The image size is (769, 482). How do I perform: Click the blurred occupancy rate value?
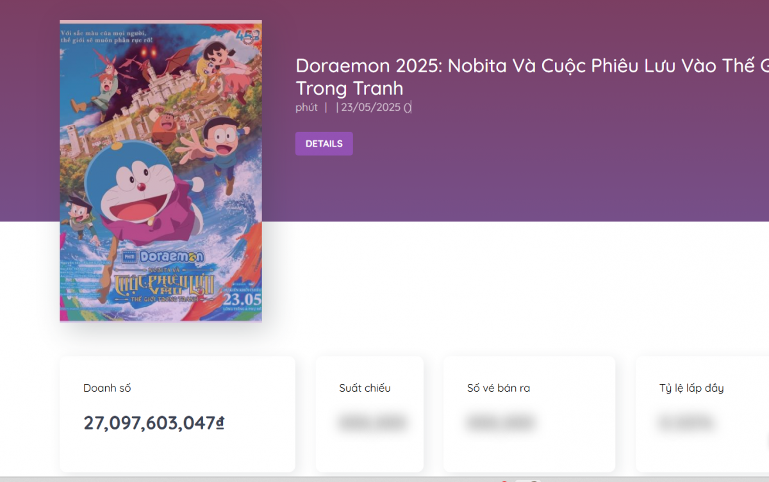tap(684, 422)
